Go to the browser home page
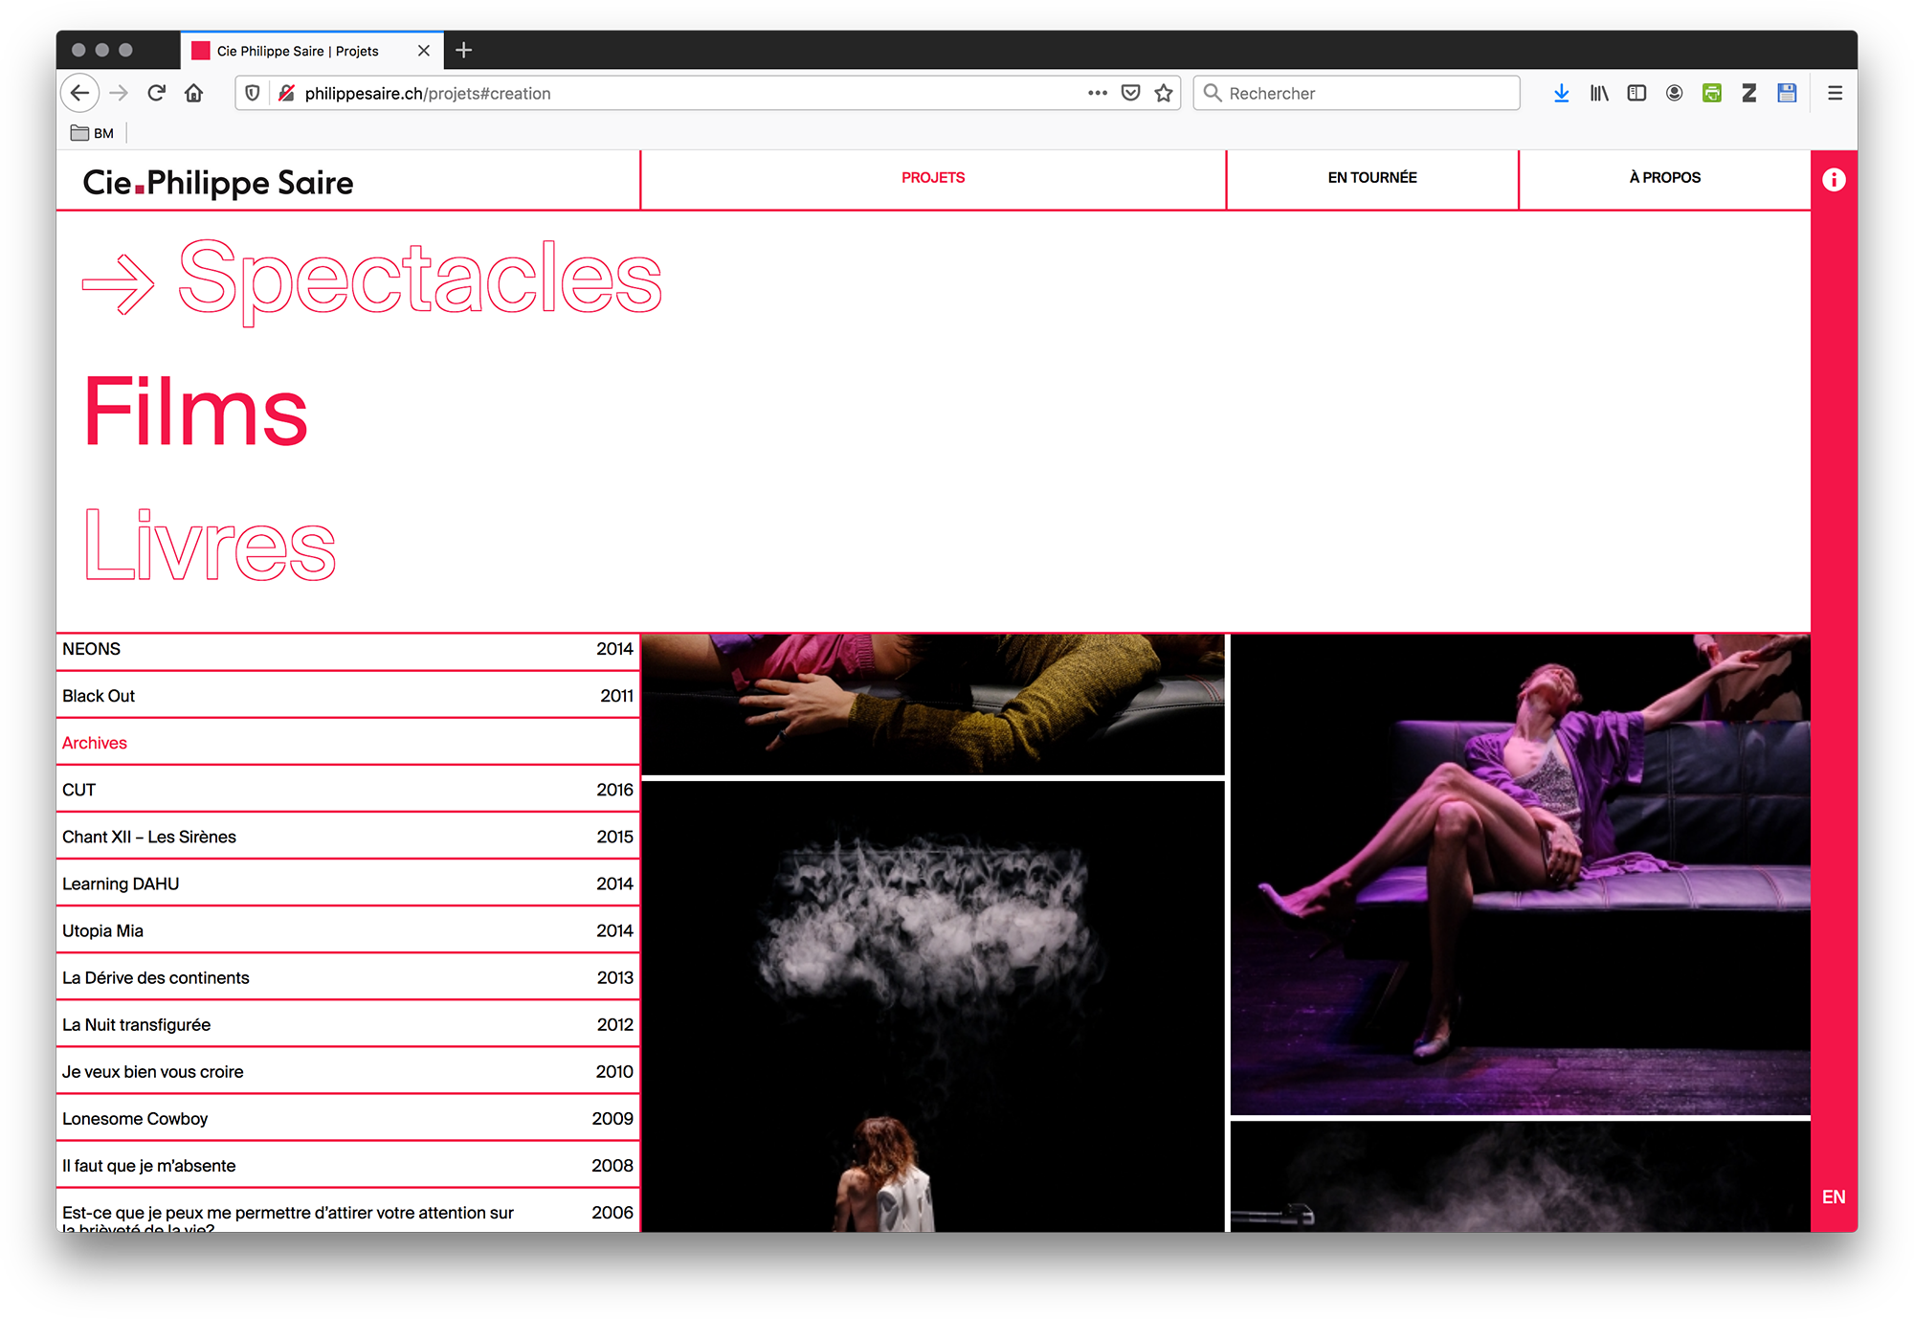 pos(194,93)
